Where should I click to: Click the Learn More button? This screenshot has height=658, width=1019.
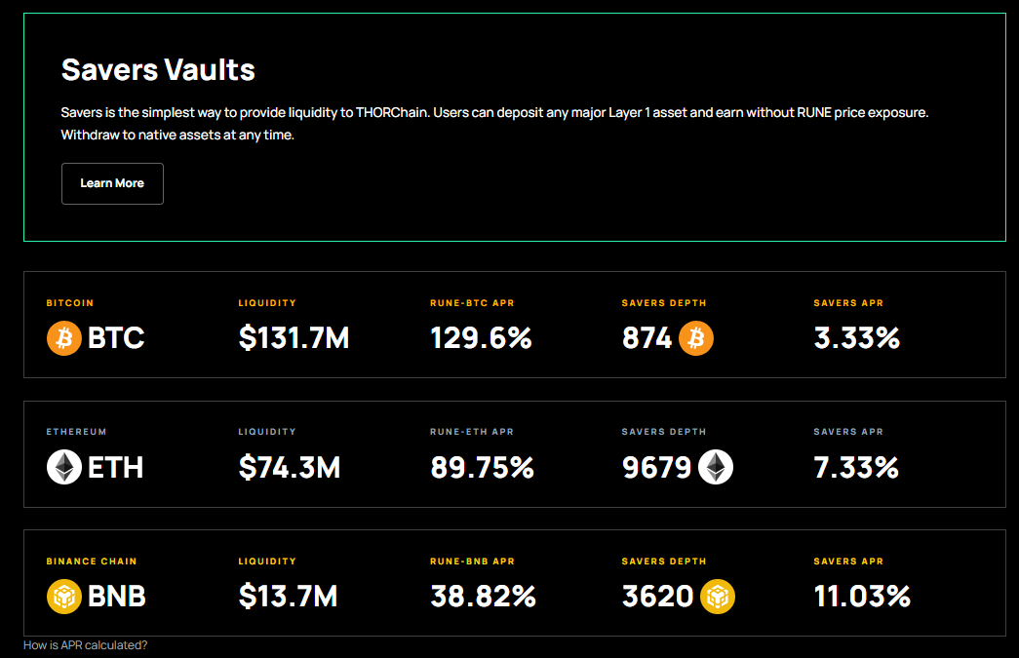112,184
